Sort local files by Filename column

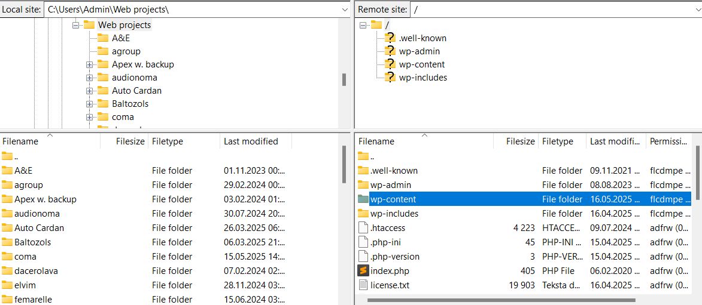pos(50,141)
